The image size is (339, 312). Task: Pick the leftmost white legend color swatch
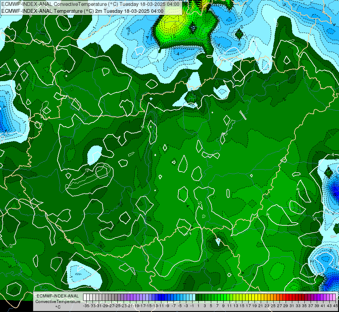tap(85, 297)
